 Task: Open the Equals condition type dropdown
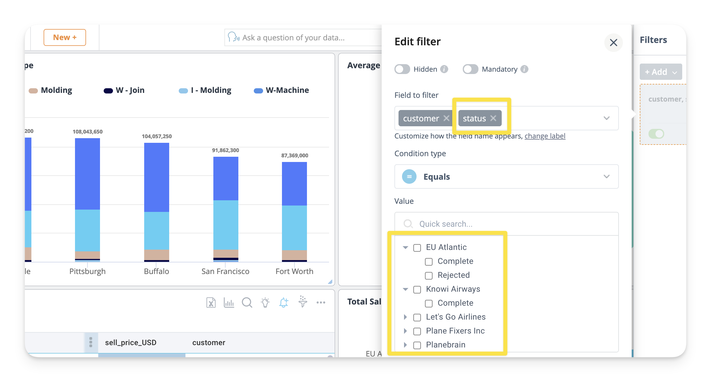506,176
